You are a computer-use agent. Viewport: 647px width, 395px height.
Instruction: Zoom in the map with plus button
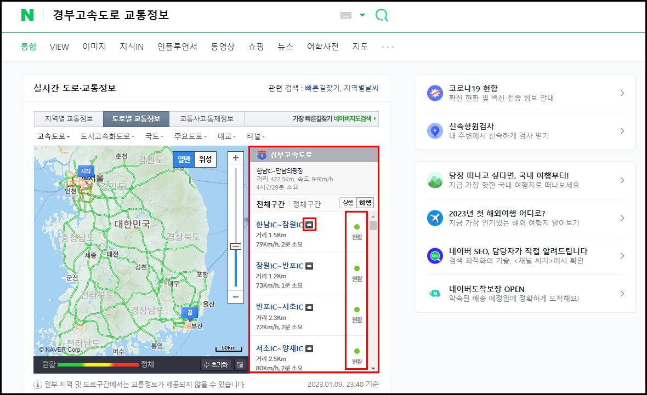(236, 158)
